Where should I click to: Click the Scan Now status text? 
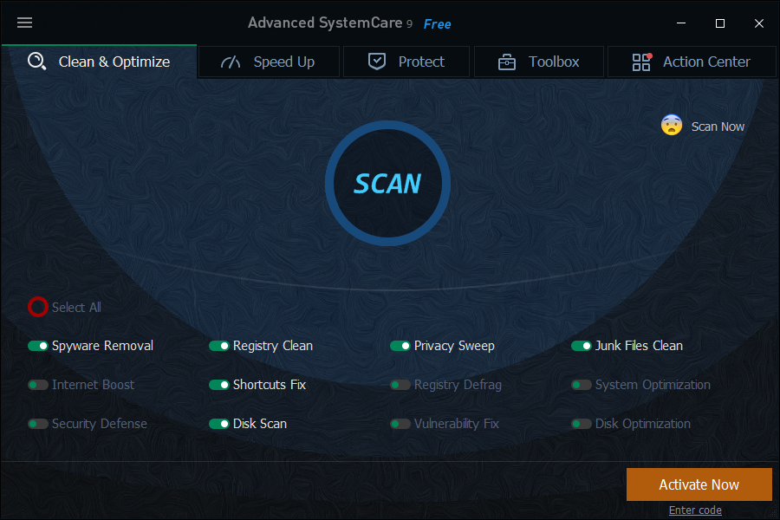click(718, 127)
